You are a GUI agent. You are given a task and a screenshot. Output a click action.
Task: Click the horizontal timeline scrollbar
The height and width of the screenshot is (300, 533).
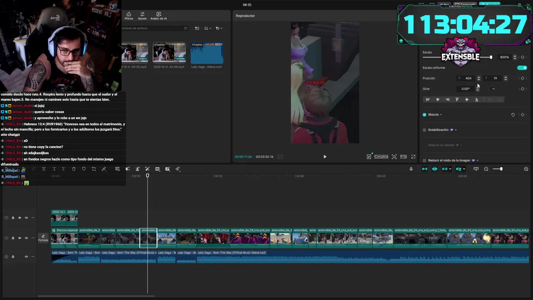[x=96, y=296]
